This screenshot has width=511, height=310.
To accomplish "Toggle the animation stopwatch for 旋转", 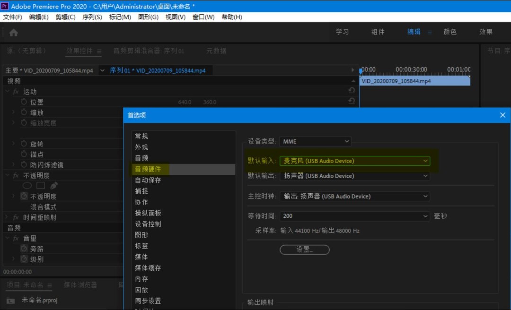I will coord(23,143).
